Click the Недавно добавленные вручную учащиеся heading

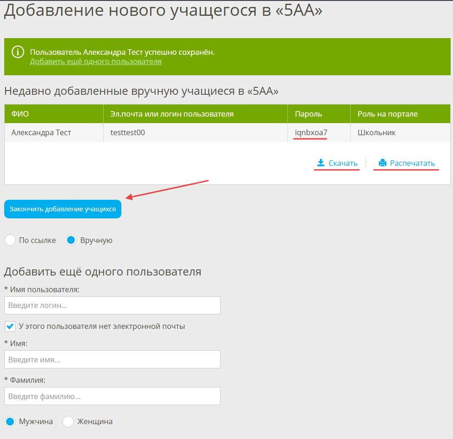[141, 91]
